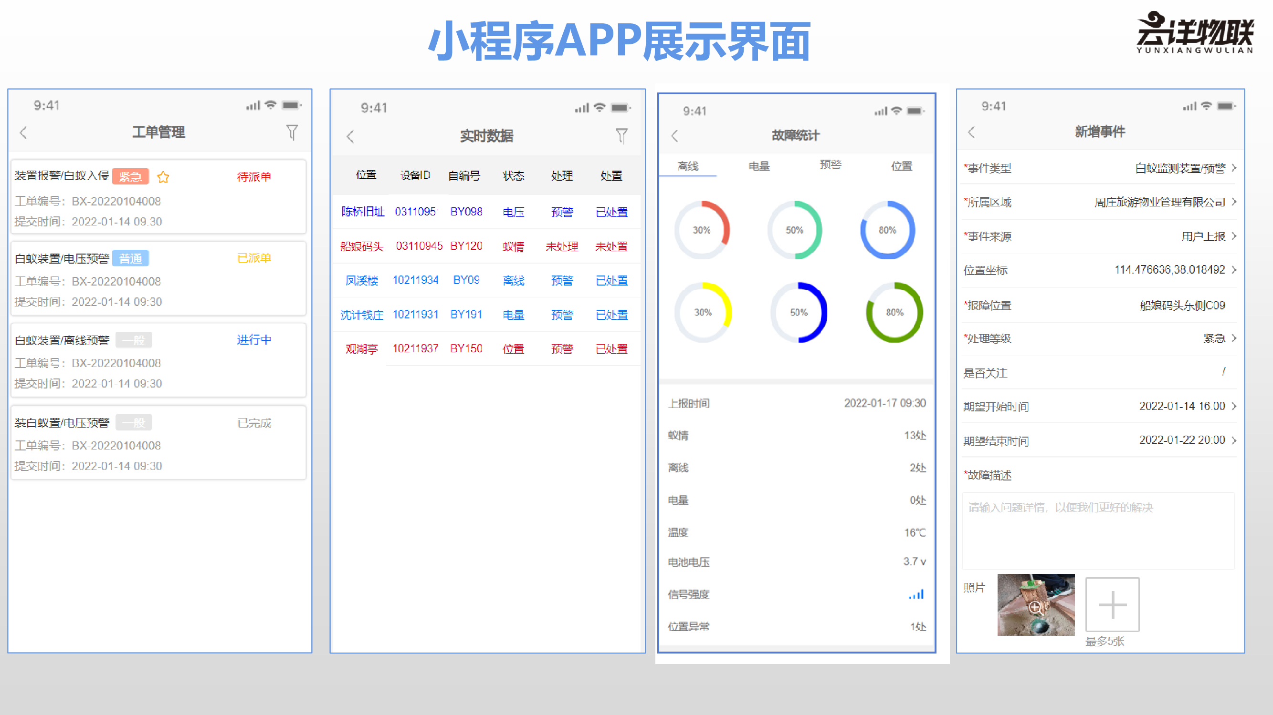The image size is (1273, 715).
Task: Select the 预警 tab in 故障统计
Action: 830,165
